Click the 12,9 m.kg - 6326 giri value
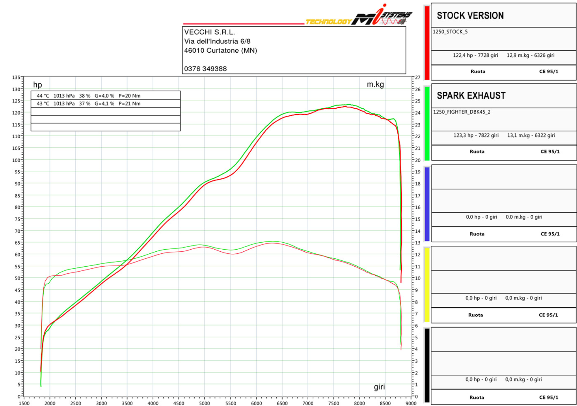Viewport: 577px width, 406px height. [x=530, y=55]
